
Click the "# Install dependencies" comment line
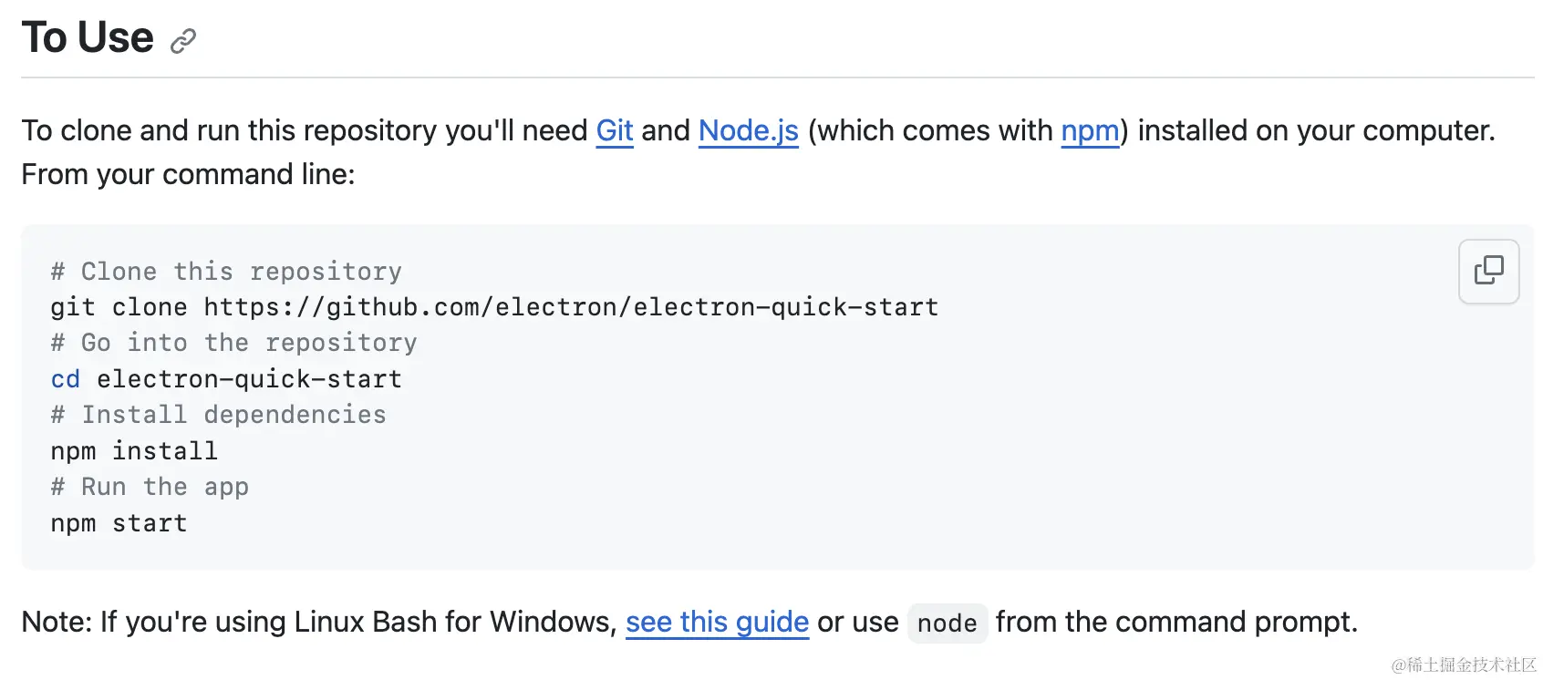pos(219,415)
